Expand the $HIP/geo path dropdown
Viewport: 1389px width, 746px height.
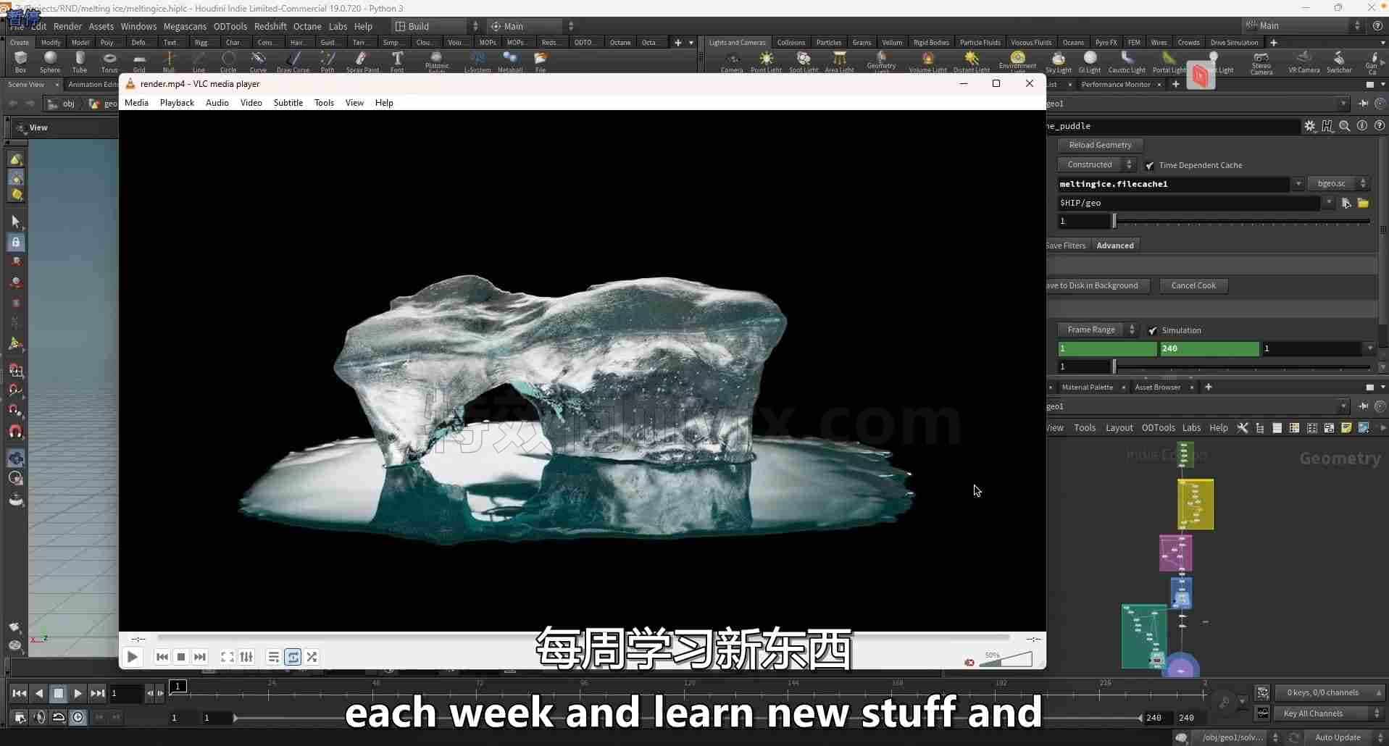pos(1328,203)
